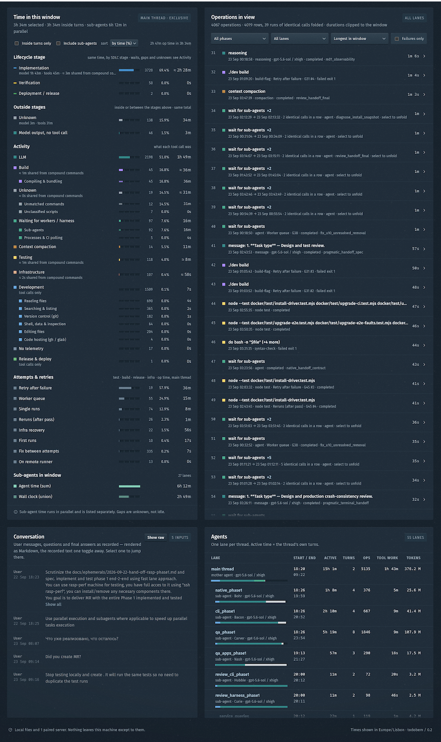
Task: Click the Implementation stage share bar
Action: click(129, 70)
